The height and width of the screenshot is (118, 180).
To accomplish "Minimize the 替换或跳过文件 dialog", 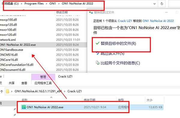I will 166,12.
